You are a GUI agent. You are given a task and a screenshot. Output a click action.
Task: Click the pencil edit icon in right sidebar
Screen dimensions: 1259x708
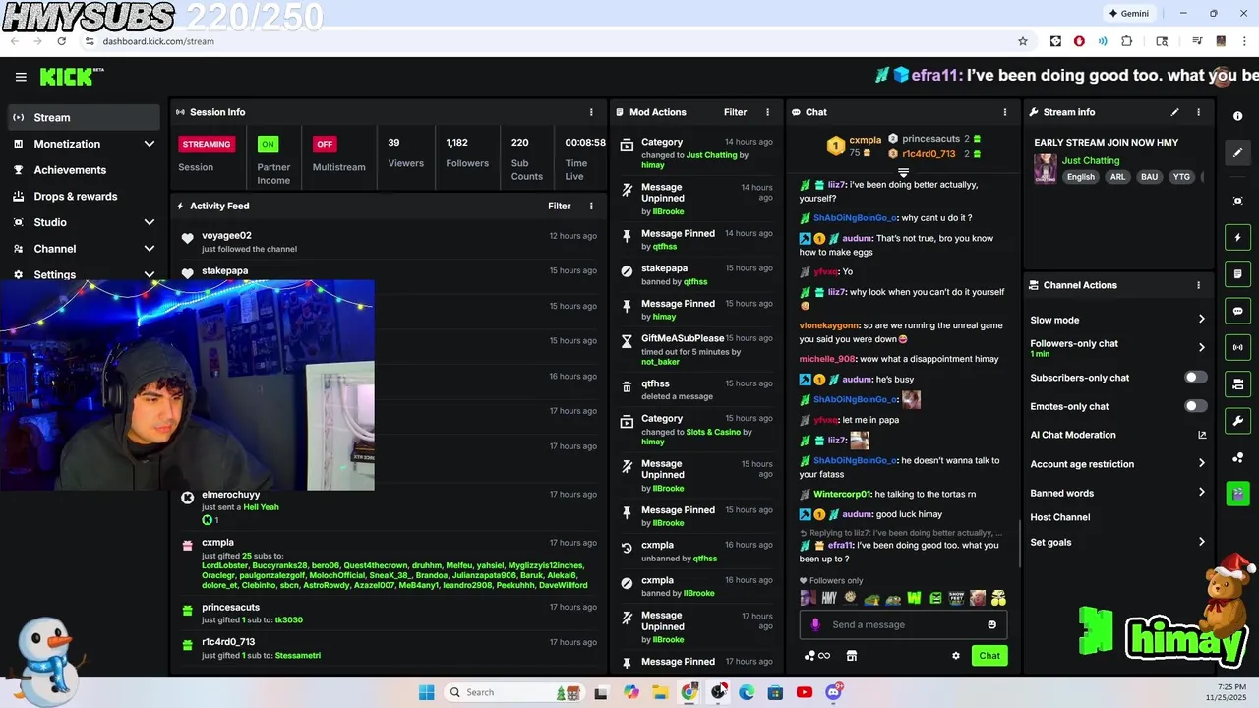pos(1237,152)
